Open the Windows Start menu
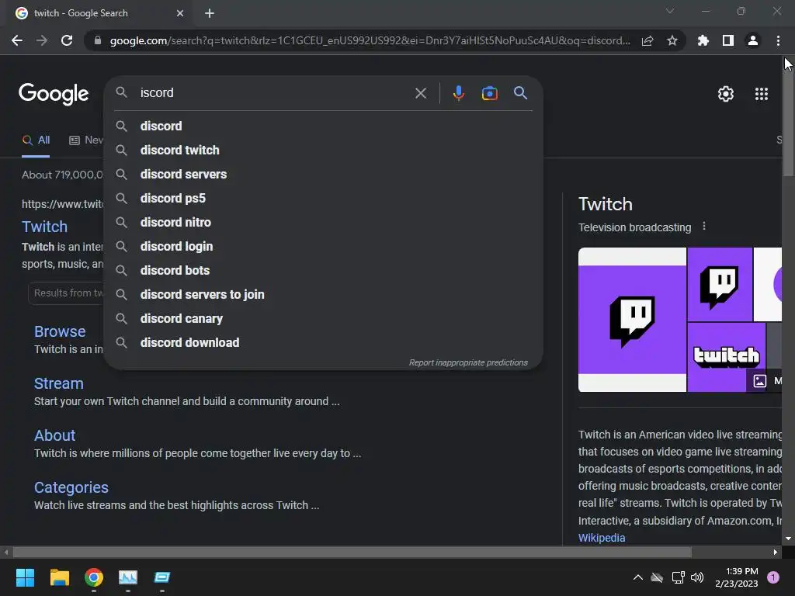The height and width of the screenshot is (596, 795). tap(25, 577)
